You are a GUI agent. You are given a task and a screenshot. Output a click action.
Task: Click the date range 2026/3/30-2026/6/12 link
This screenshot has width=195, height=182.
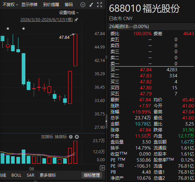[46, 20]
